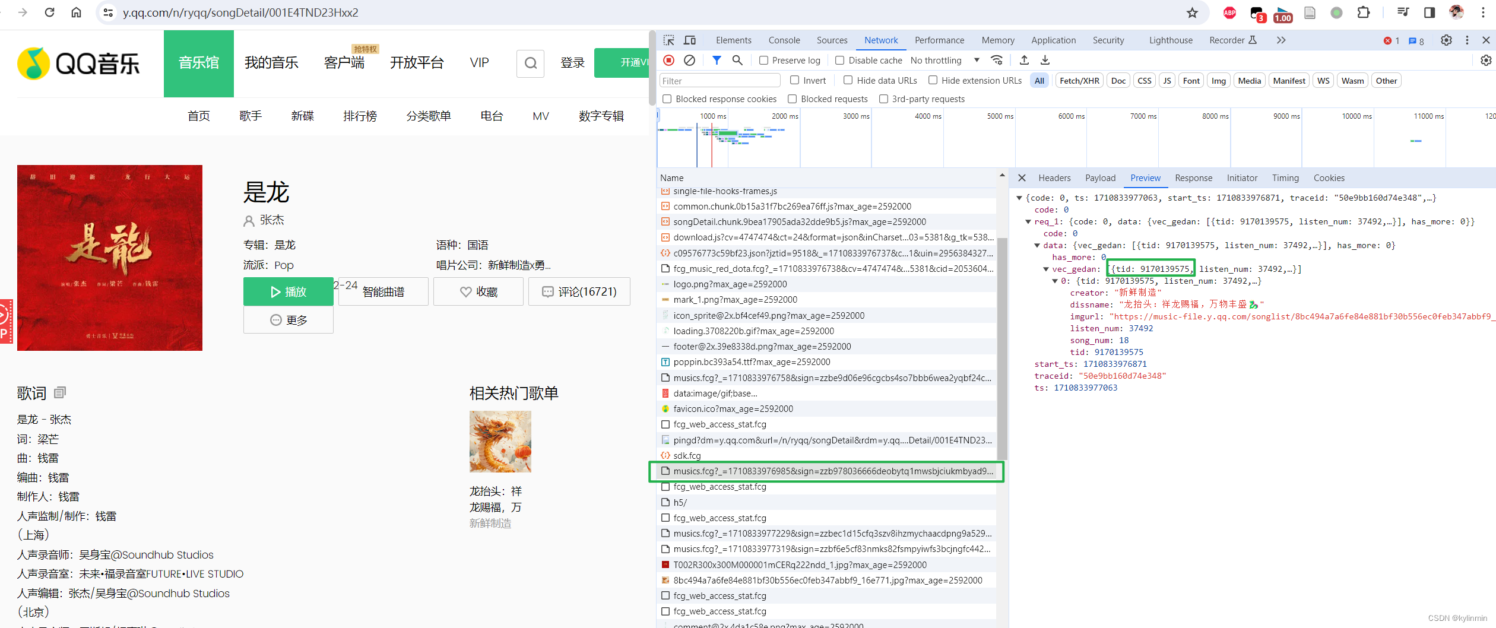This screenshot has height=628, width=1496.
Task: Open the Headers tab of request
Action: 1054,177
